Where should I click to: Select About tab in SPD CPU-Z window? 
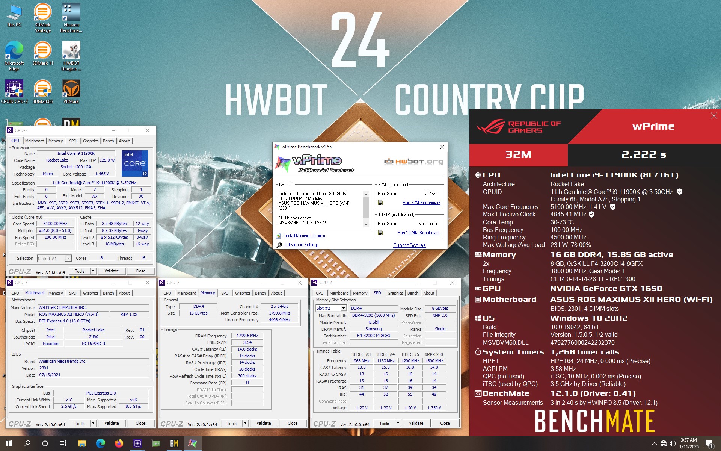(x=429, y=293)
